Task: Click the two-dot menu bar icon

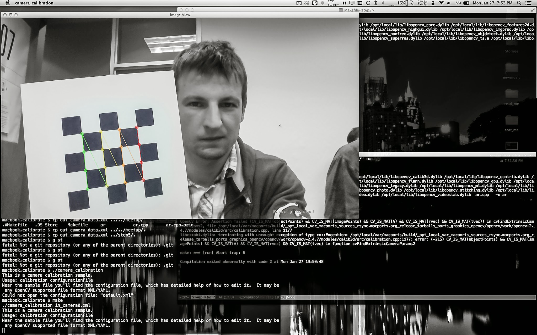Action: [x=375, y=3]
